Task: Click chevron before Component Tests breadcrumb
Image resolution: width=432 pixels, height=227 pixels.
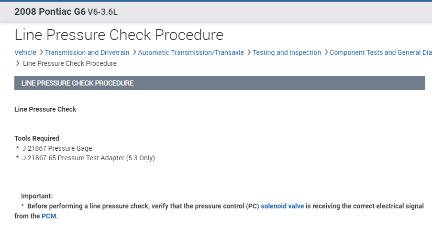Action: click(326, 52)
